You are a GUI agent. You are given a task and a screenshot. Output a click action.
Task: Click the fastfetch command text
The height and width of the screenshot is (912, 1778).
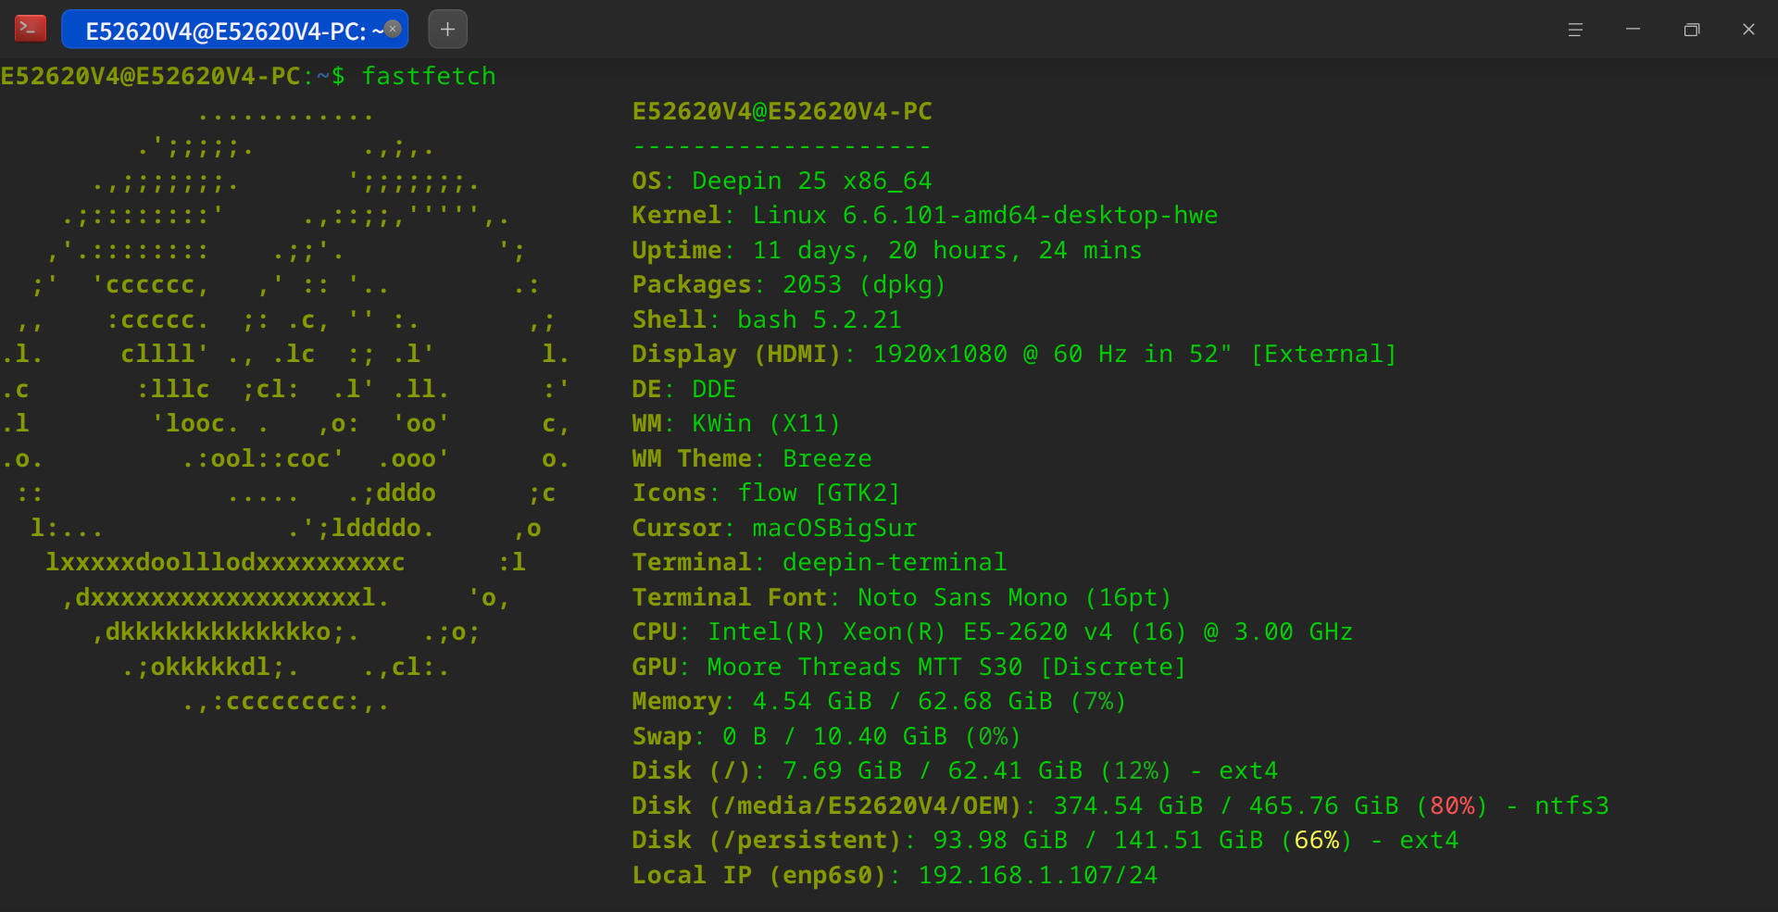[429, 76]
